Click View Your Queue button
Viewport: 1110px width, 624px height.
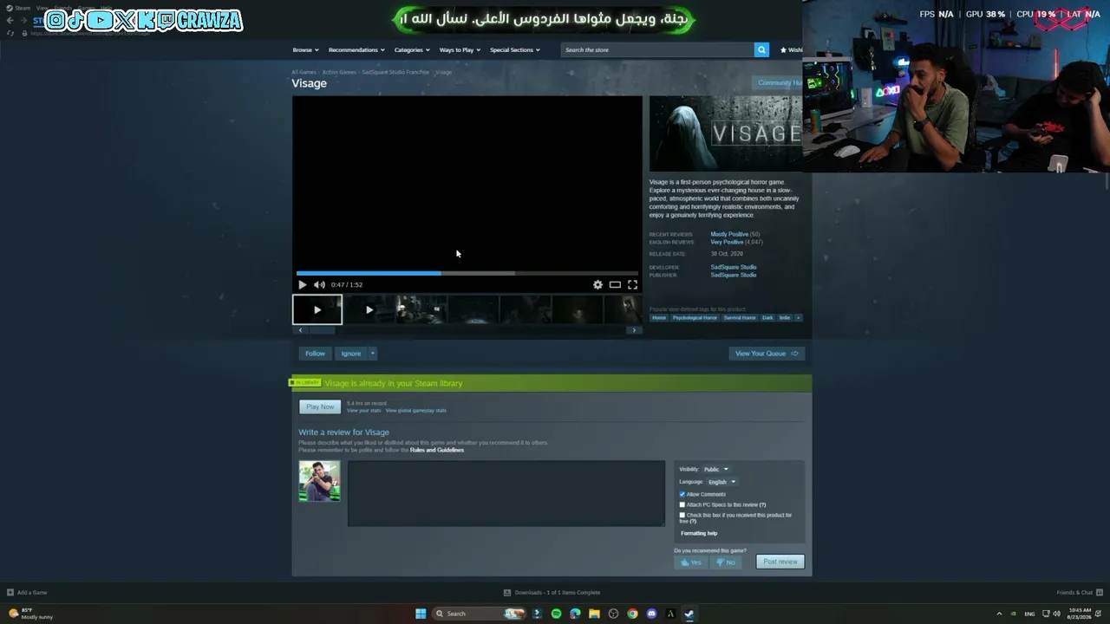pos(767,354)
